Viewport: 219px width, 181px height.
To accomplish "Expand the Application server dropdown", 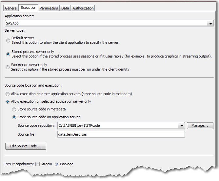I will (x=210, y=24).
